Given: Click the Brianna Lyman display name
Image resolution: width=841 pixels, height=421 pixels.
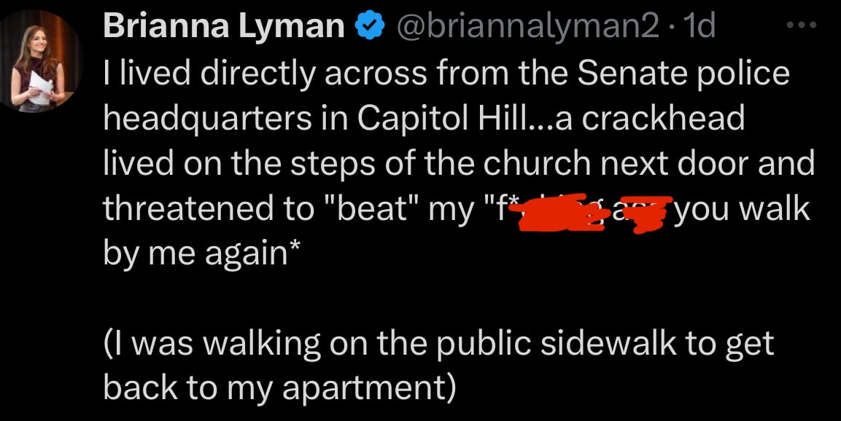Looking at the screenshot, I should point(225,27).
